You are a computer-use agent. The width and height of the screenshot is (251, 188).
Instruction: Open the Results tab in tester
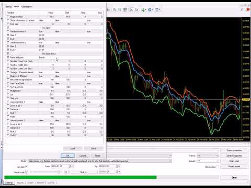point(20,183)
